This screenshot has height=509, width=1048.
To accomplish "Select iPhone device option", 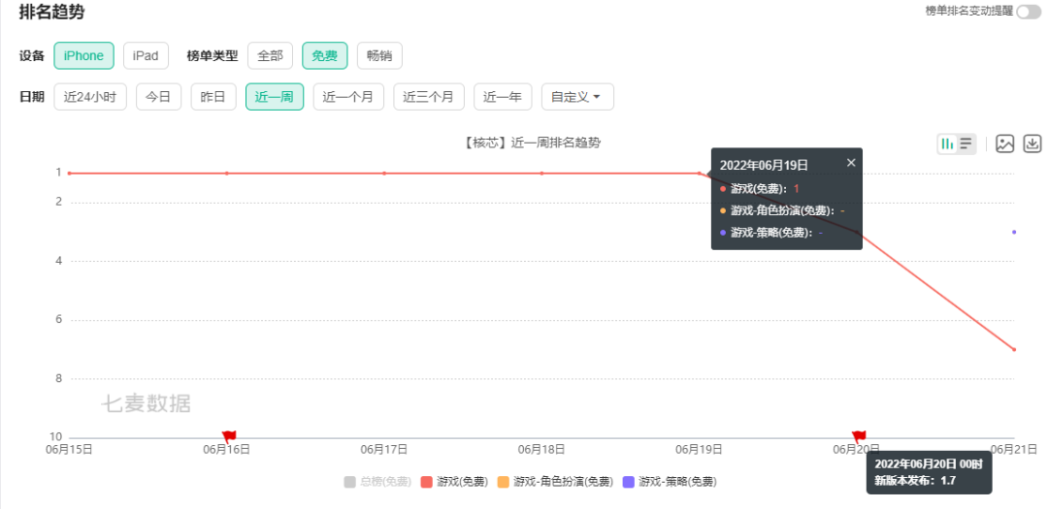I will click(x=83, y=55).
